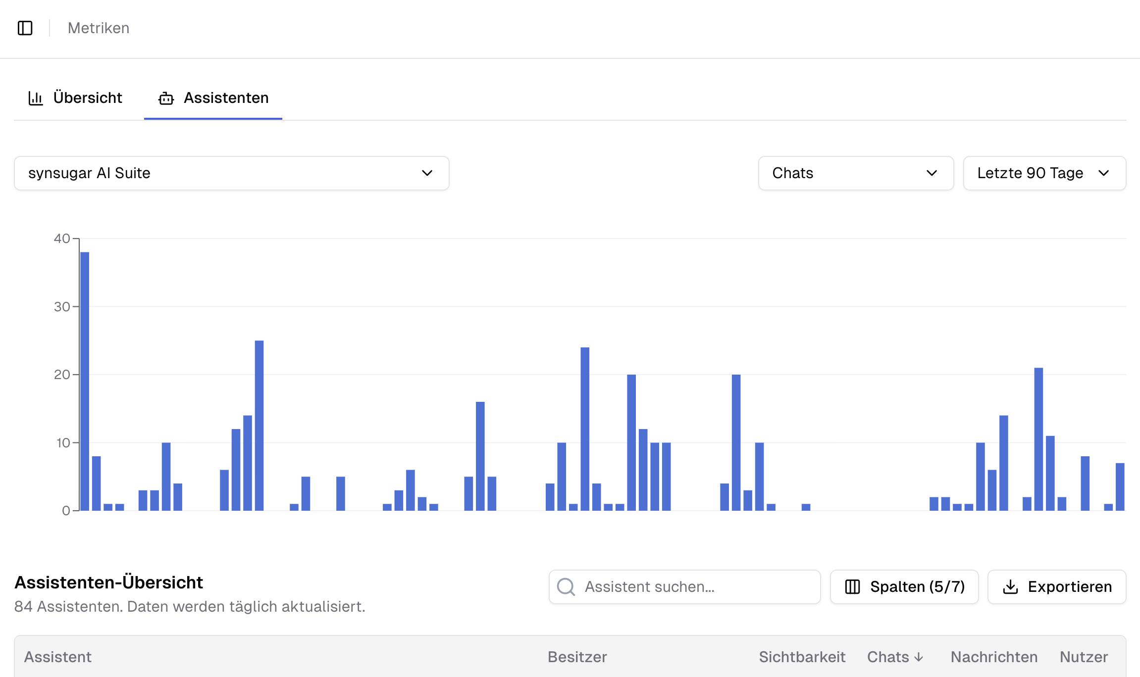The height and width of the screenshot is (677, 1140).
Task: Click the bar chart icon beside Übersicht
Action: click(x=36, y=97)
